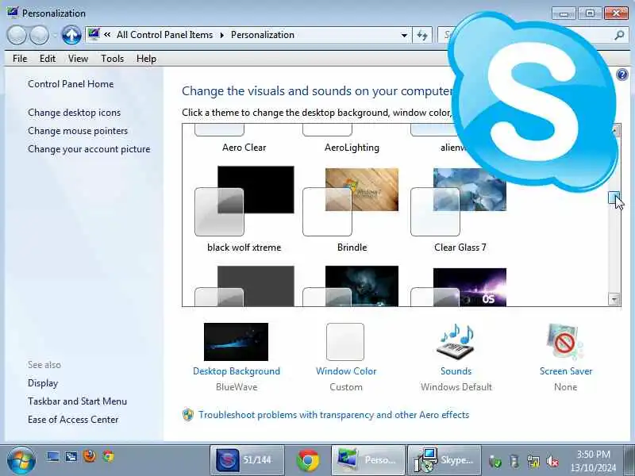The width and height of the screenshot is (635, 476).
Task: Open address bar history dropdown arrow
Action: click(x=404, y=35)
